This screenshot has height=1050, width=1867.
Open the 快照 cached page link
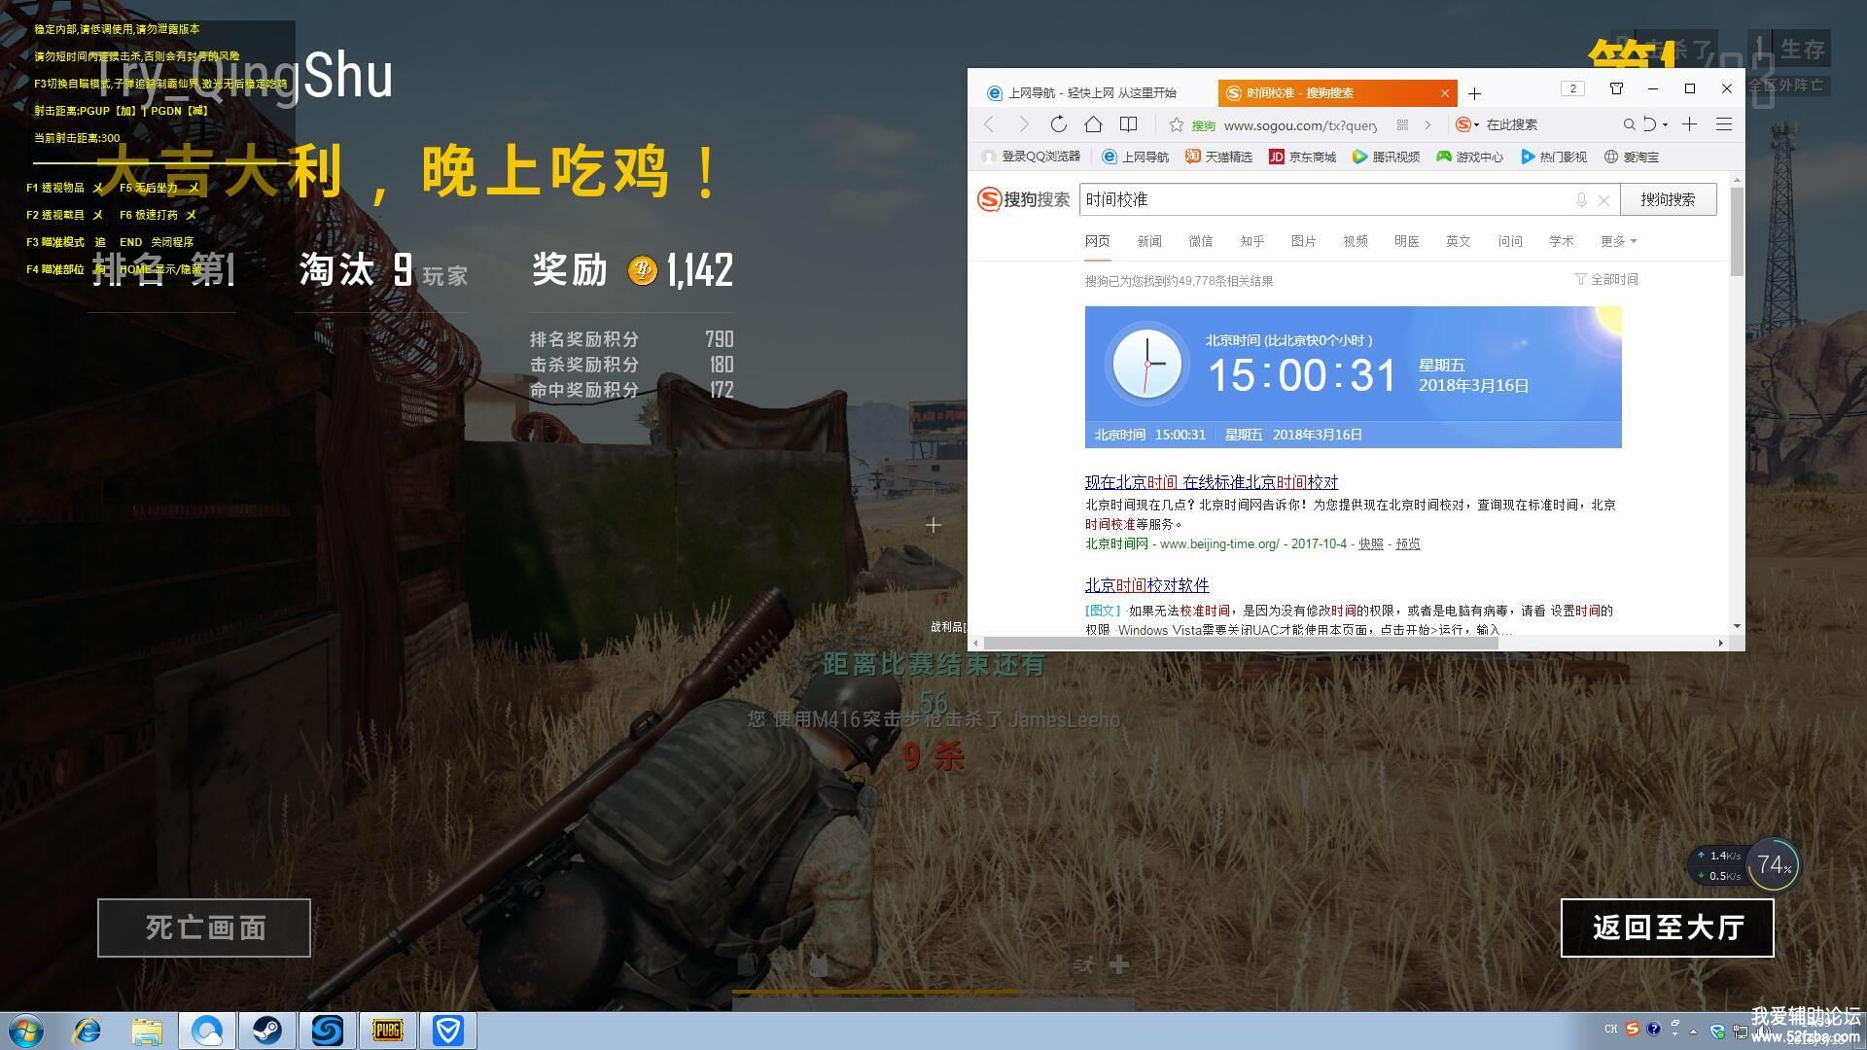click(1371, 544)
